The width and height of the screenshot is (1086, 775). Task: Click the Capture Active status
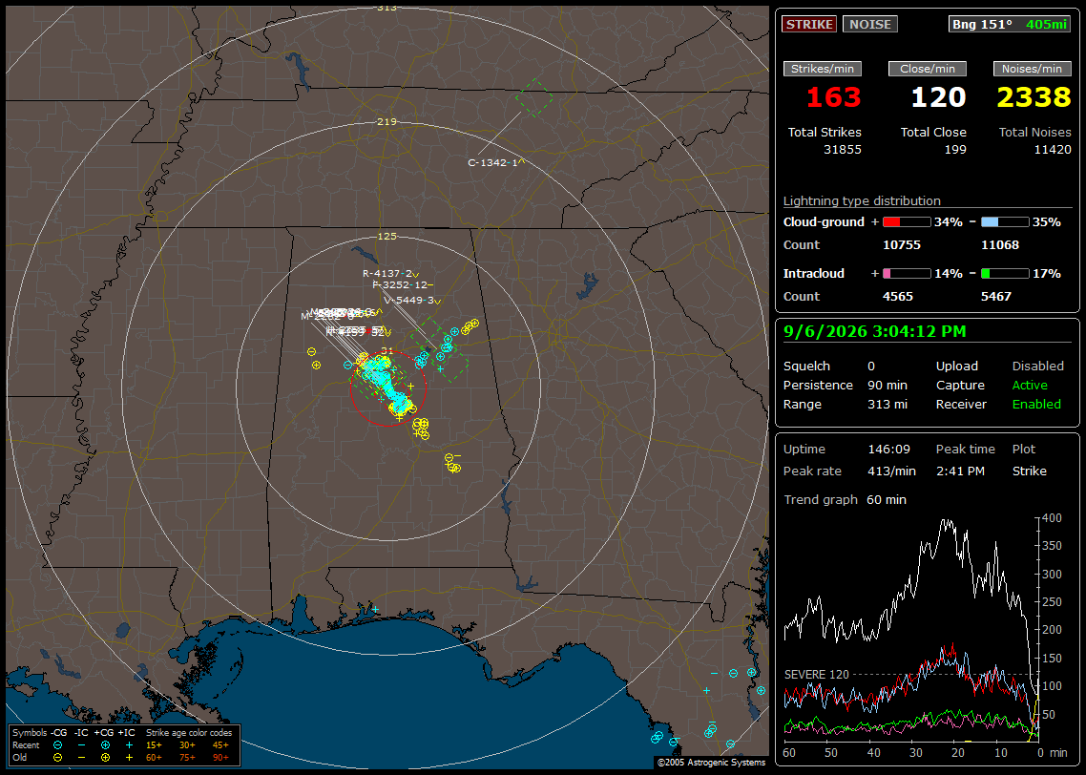point(992,385)
